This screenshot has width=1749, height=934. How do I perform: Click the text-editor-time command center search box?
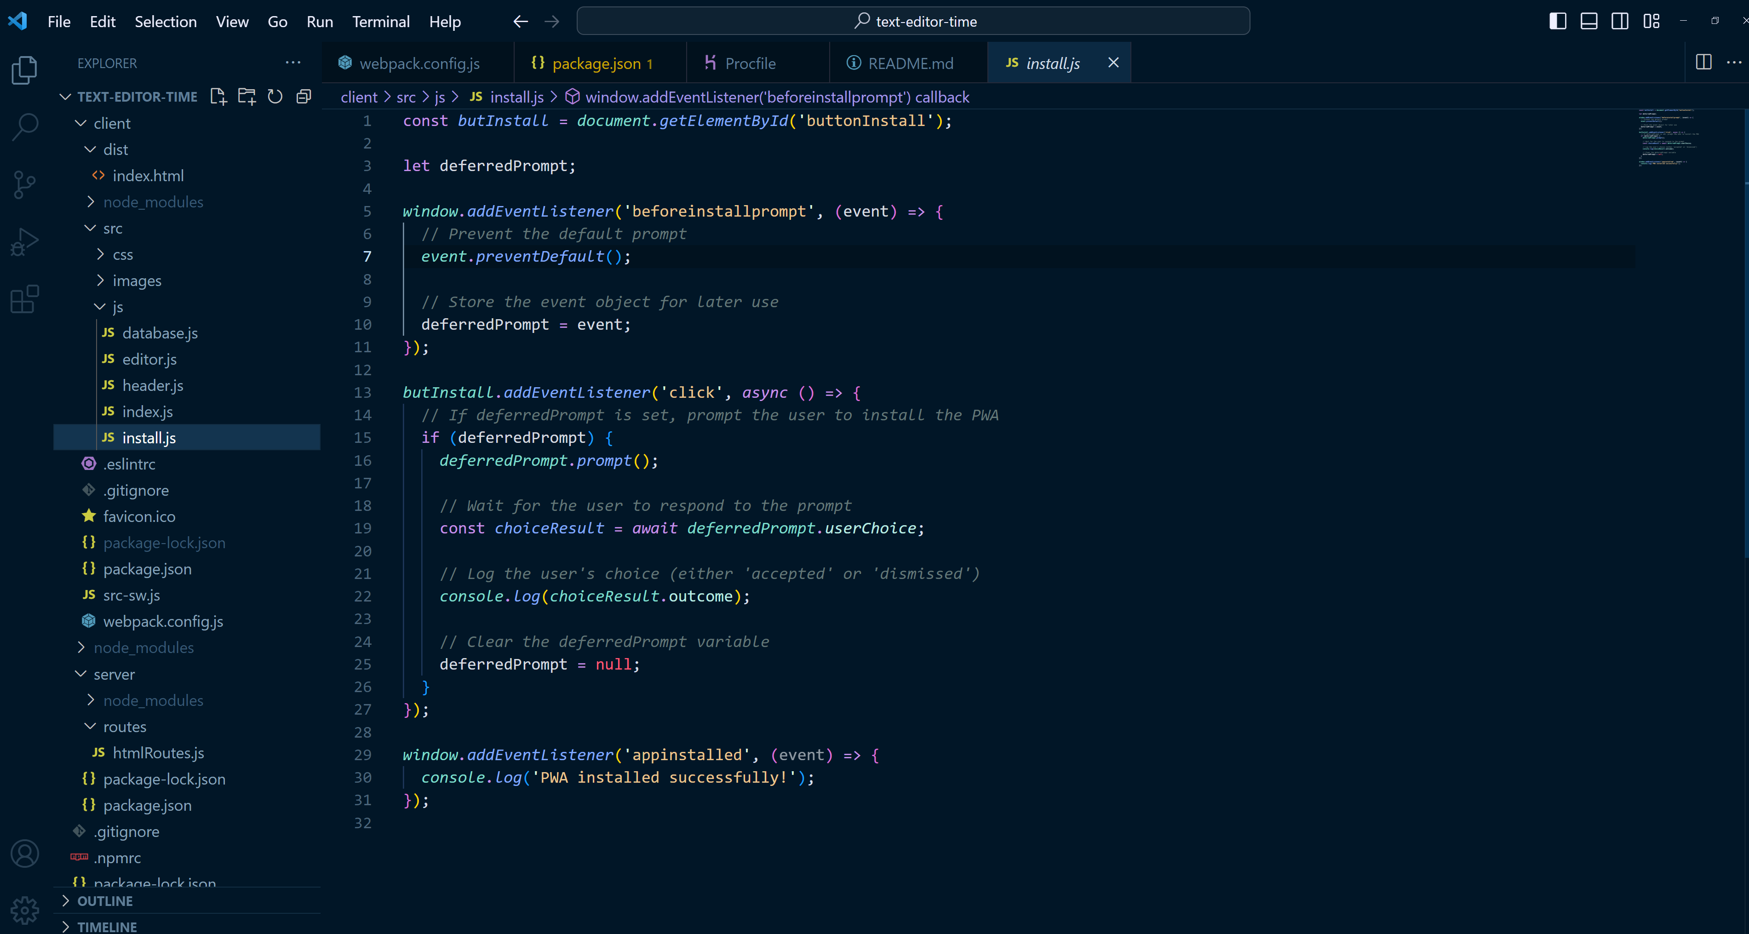(x=913, y=21)
